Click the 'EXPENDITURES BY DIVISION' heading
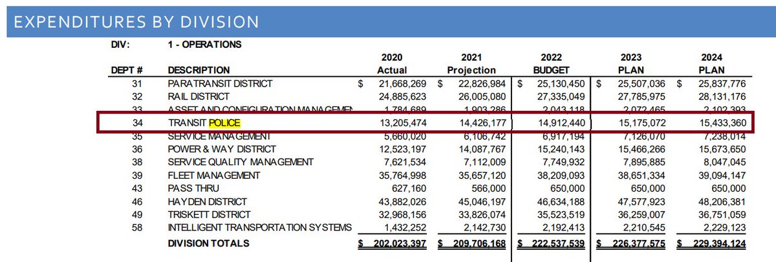 point(136,22)
